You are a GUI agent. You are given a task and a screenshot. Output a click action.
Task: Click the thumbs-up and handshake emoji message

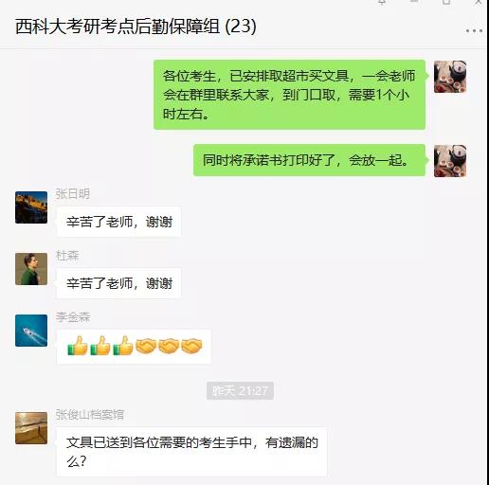[x=134, y=347]
